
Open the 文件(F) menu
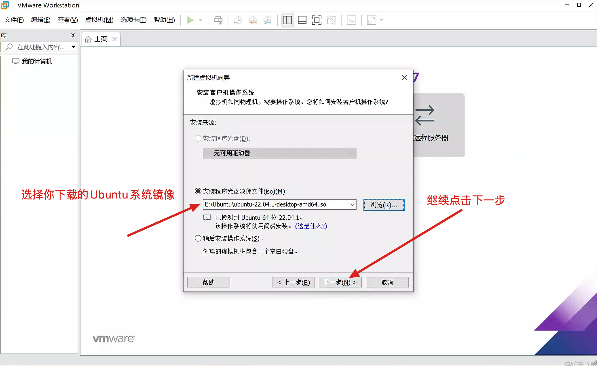click(14, 20)
